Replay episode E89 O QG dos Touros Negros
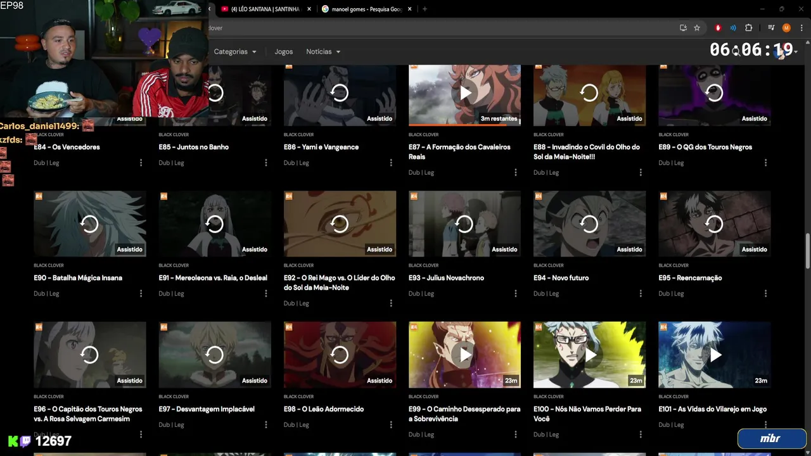Screen dimensions: 811x456 click(x=714, y=93)
